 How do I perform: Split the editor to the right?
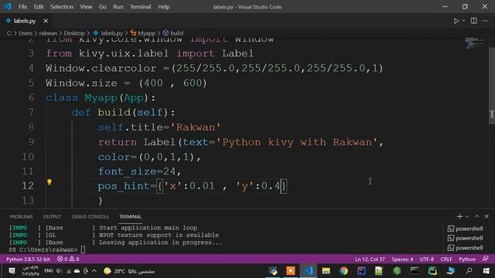click(474, 21)
